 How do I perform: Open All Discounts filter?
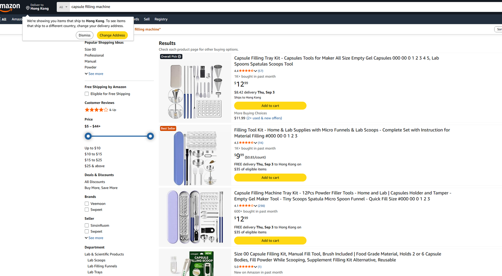pos(95,182)
